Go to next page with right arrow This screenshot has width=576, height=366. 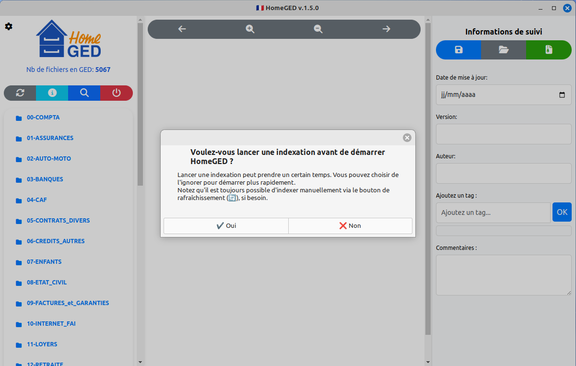(x=386, y=29)
